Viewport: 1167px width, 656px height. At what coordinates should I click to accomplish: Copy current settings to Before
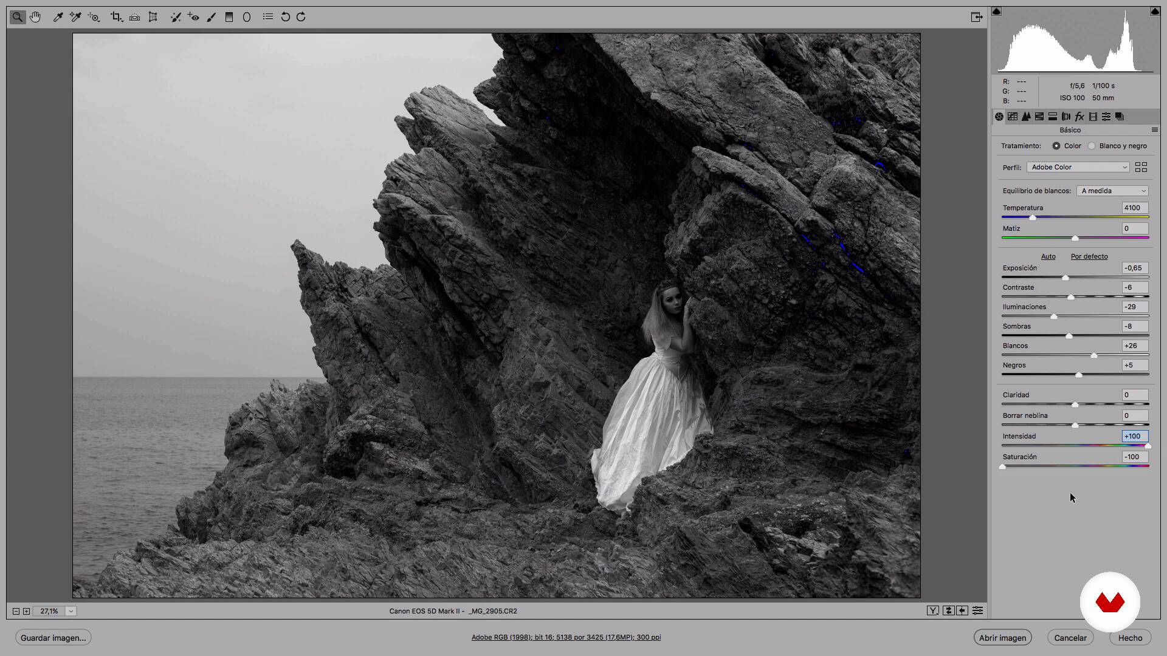pos(962,610)
